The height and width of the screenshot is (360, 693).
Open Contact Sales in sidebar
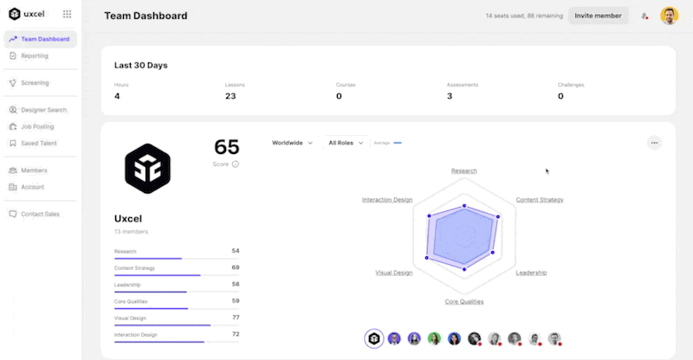[40, 215]
